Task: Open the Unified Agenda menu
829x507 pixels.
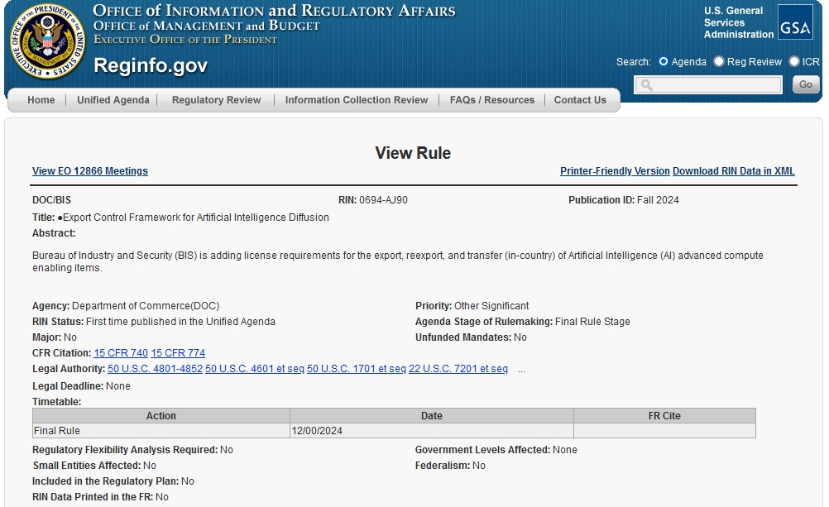Action: [x=113, y=100]
